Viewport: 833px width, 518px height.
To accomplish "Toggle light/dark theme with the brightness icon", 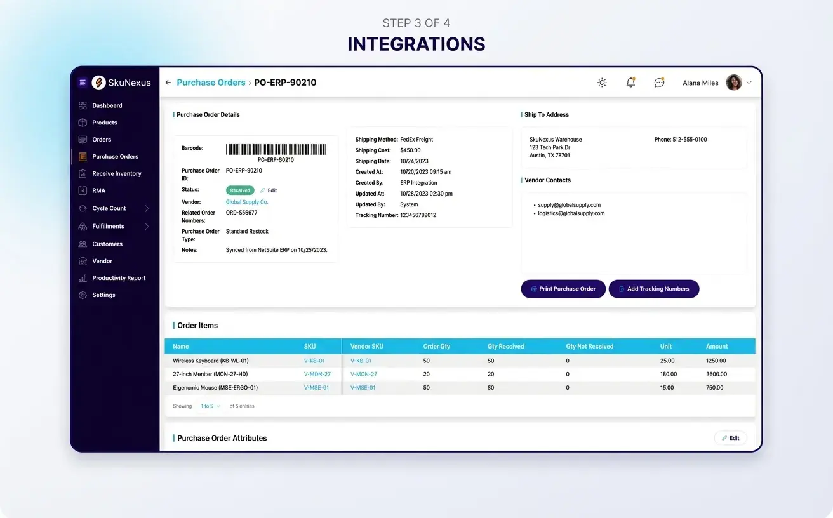I will click(x=602, y=82).
